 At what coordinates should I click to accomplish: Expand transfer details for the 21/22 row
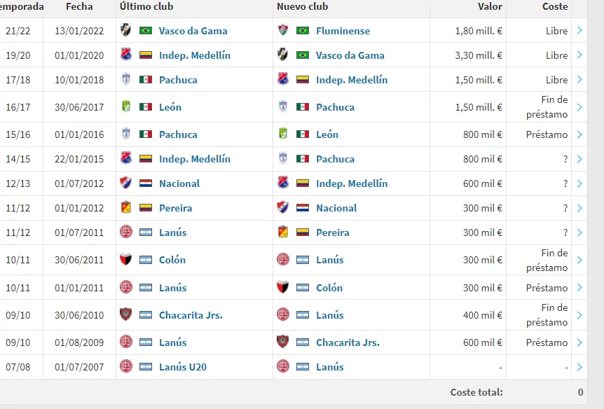[579, 31]
